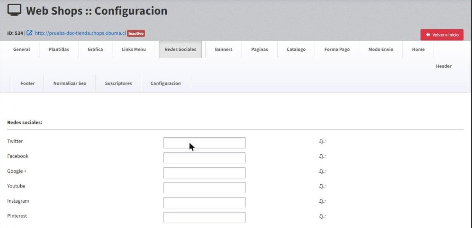Click the 'Redes sociales:' section heading
The image size is (472, 228).
pos(25,122)
